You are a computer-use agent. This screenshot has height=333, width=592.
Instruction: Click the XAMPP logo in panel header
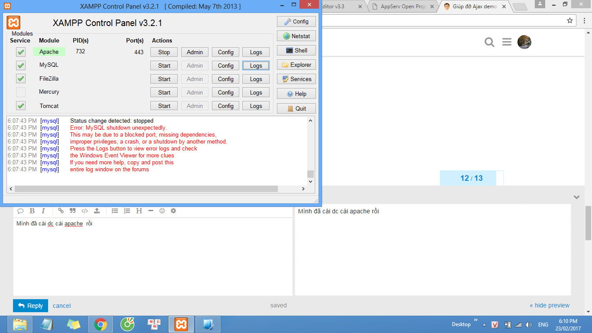tap(13, 23)
